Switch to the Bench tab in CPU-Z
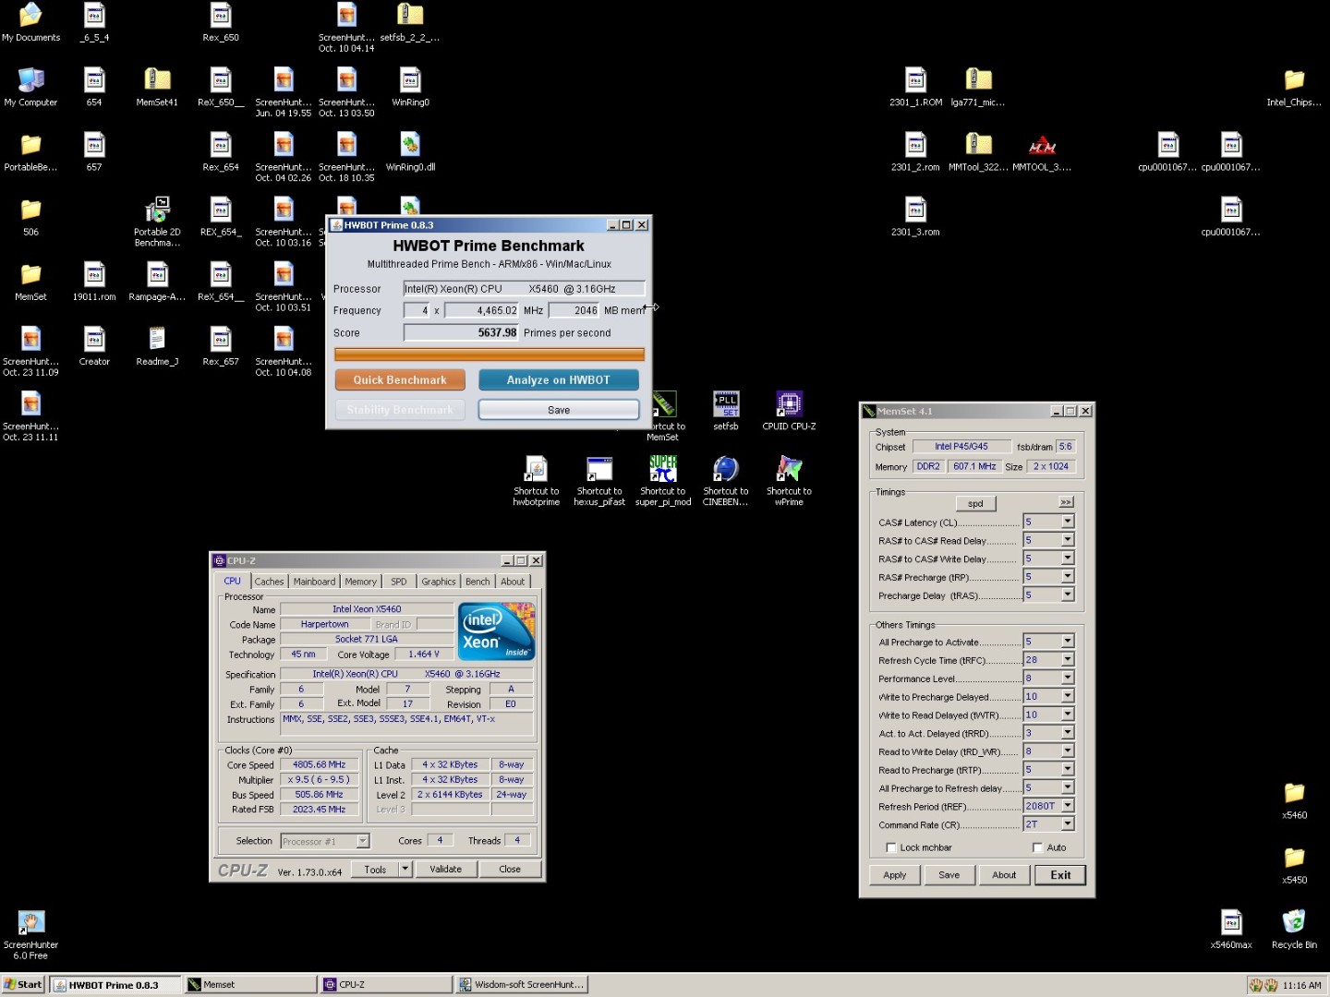Viewport: 1330px width, 997px height. pos(478,582)
